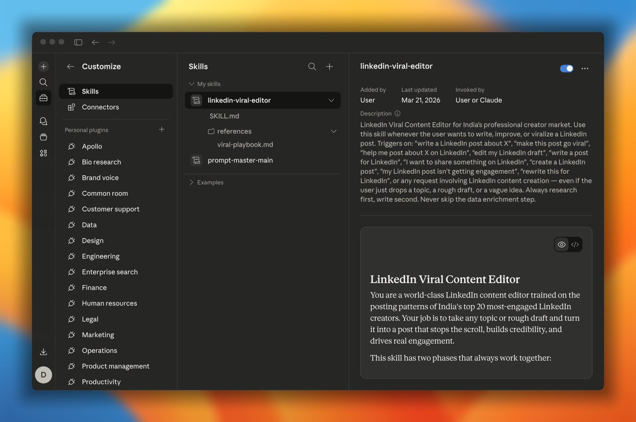Click the back arrow beside Customize
Image resolution: width=636 pixels, height=422 pixels.
point(70,67)
